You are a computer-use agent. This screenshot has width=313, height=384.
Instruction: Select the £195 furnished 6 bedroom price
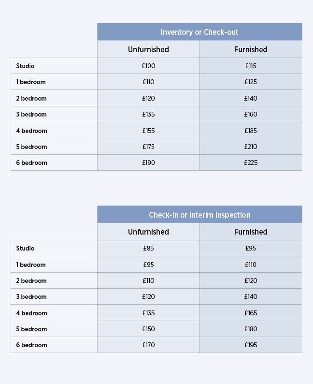[x=251, y=345]
